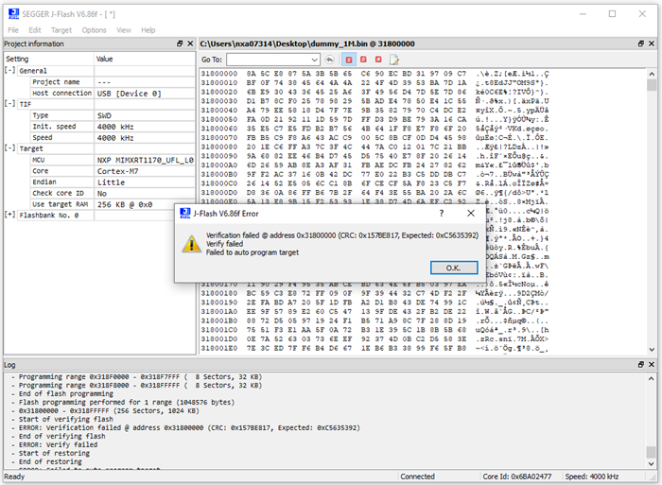
Task: Click the Core Id: 0x6BA02477 status entry
Action: pos(516,476)
